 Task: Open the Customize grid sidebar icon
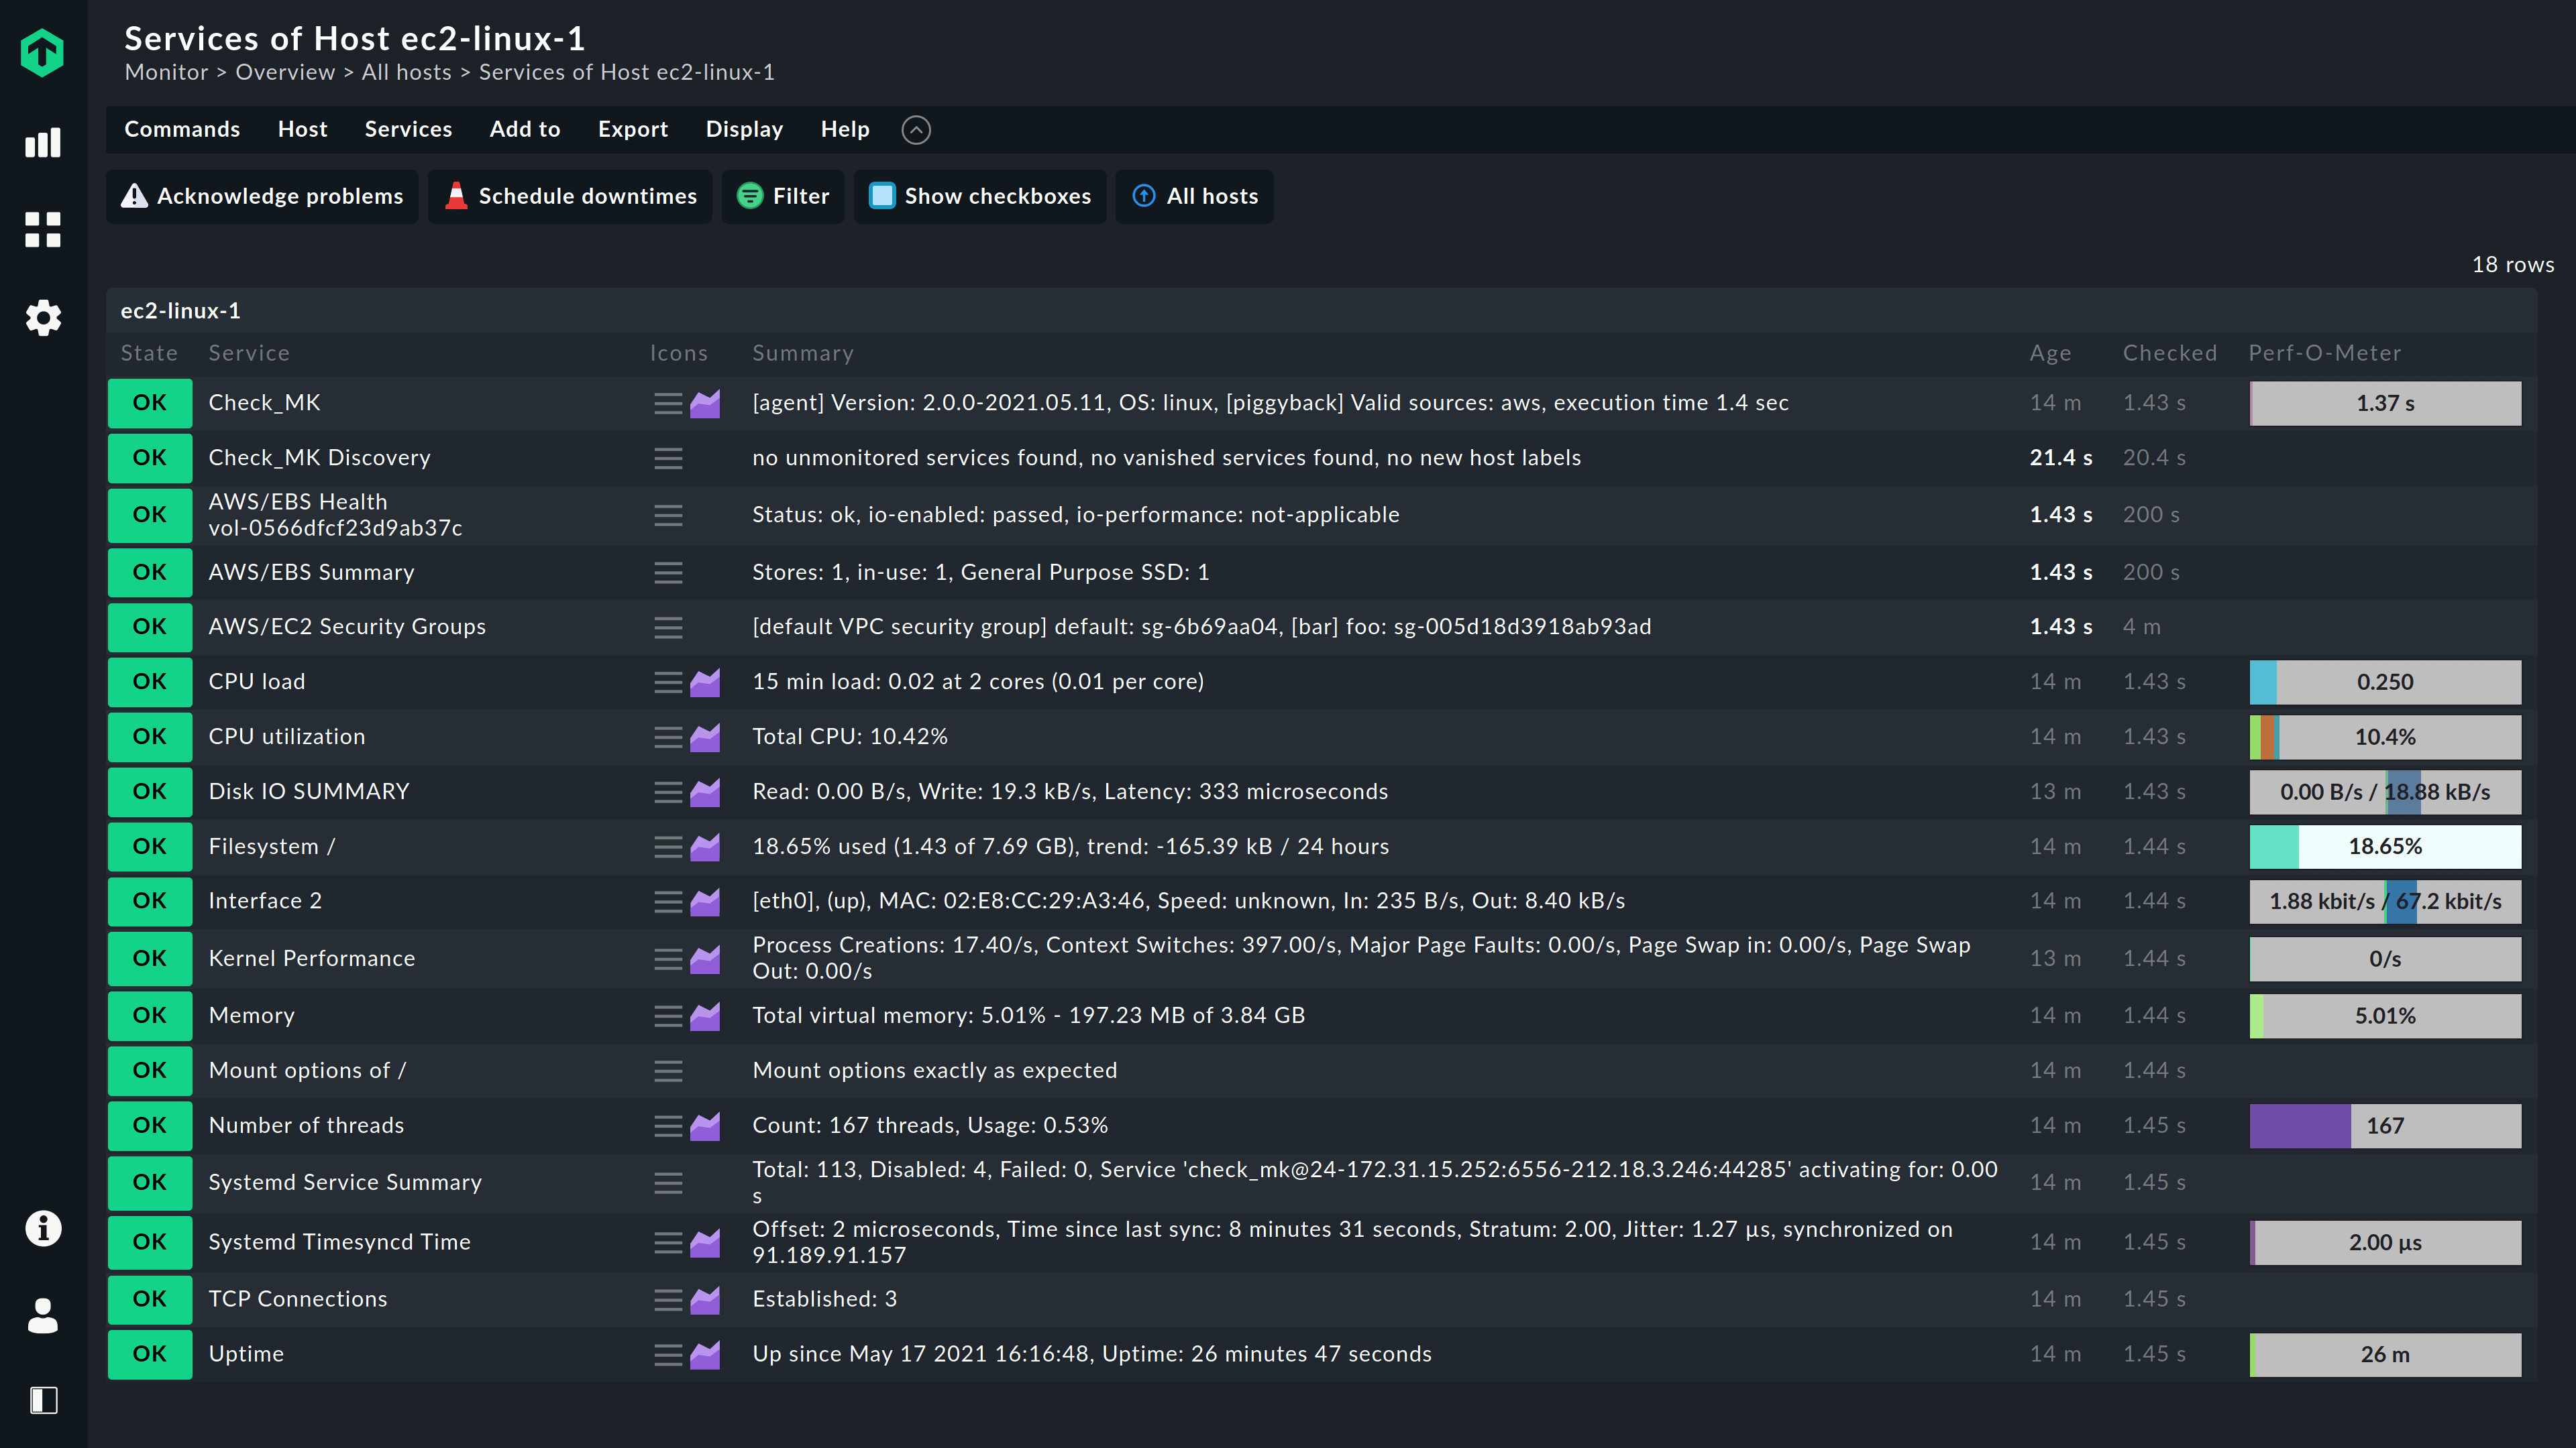pos(43,230)
